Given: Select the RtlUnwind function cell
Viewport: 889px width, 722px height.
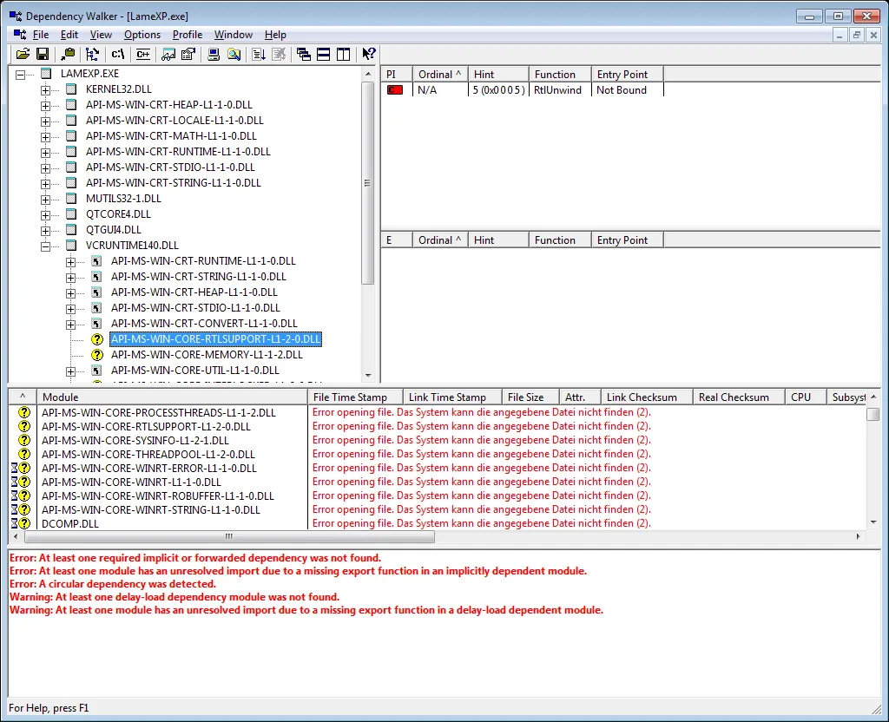Looking at the screenshot, I should (557, 90).
